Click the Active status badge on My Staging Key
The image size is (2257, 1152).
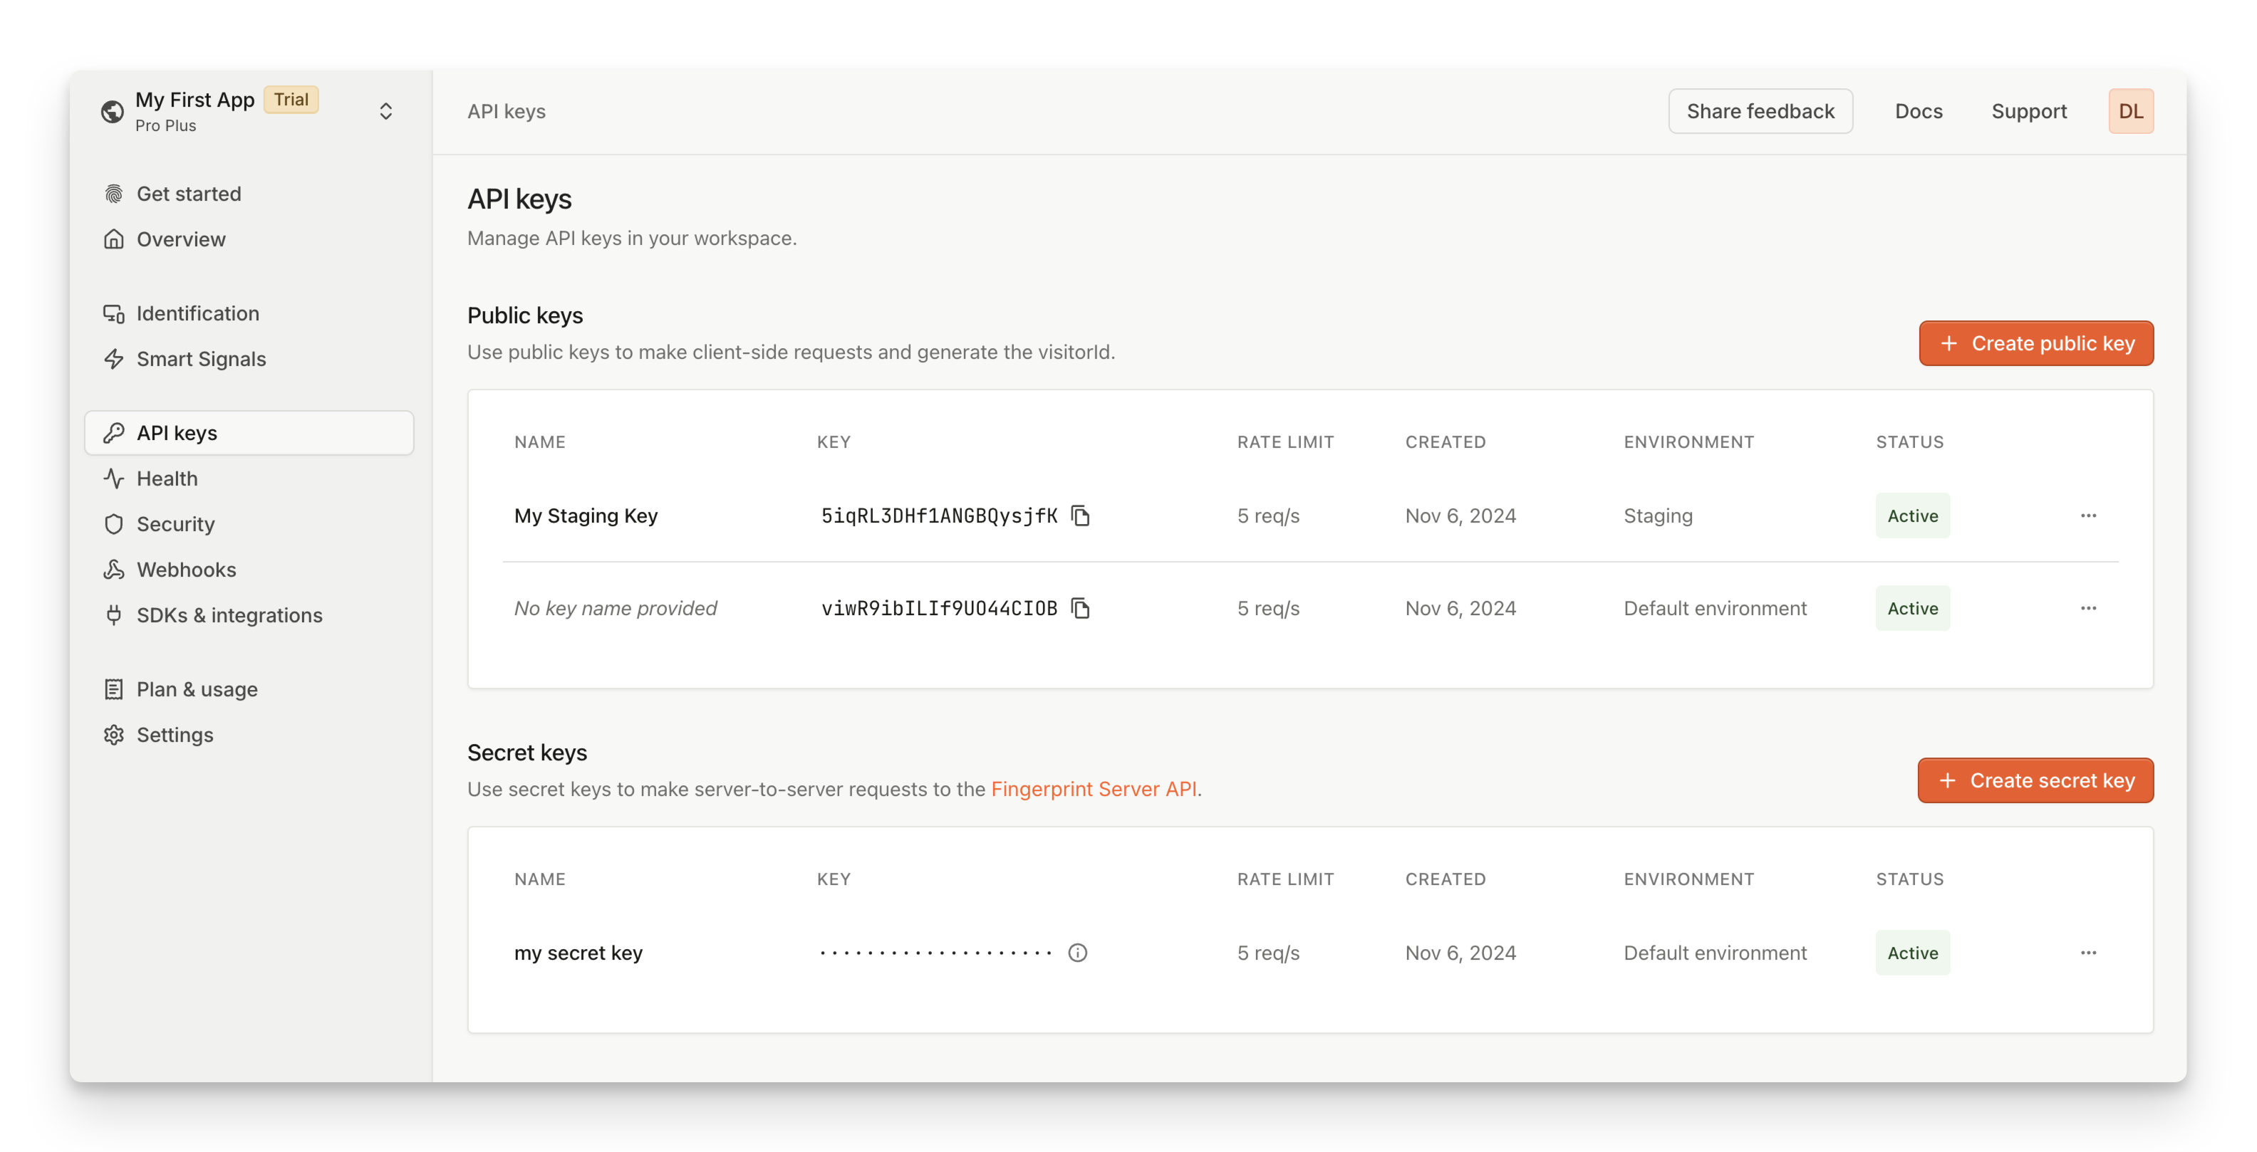(x=1913, y=515)
